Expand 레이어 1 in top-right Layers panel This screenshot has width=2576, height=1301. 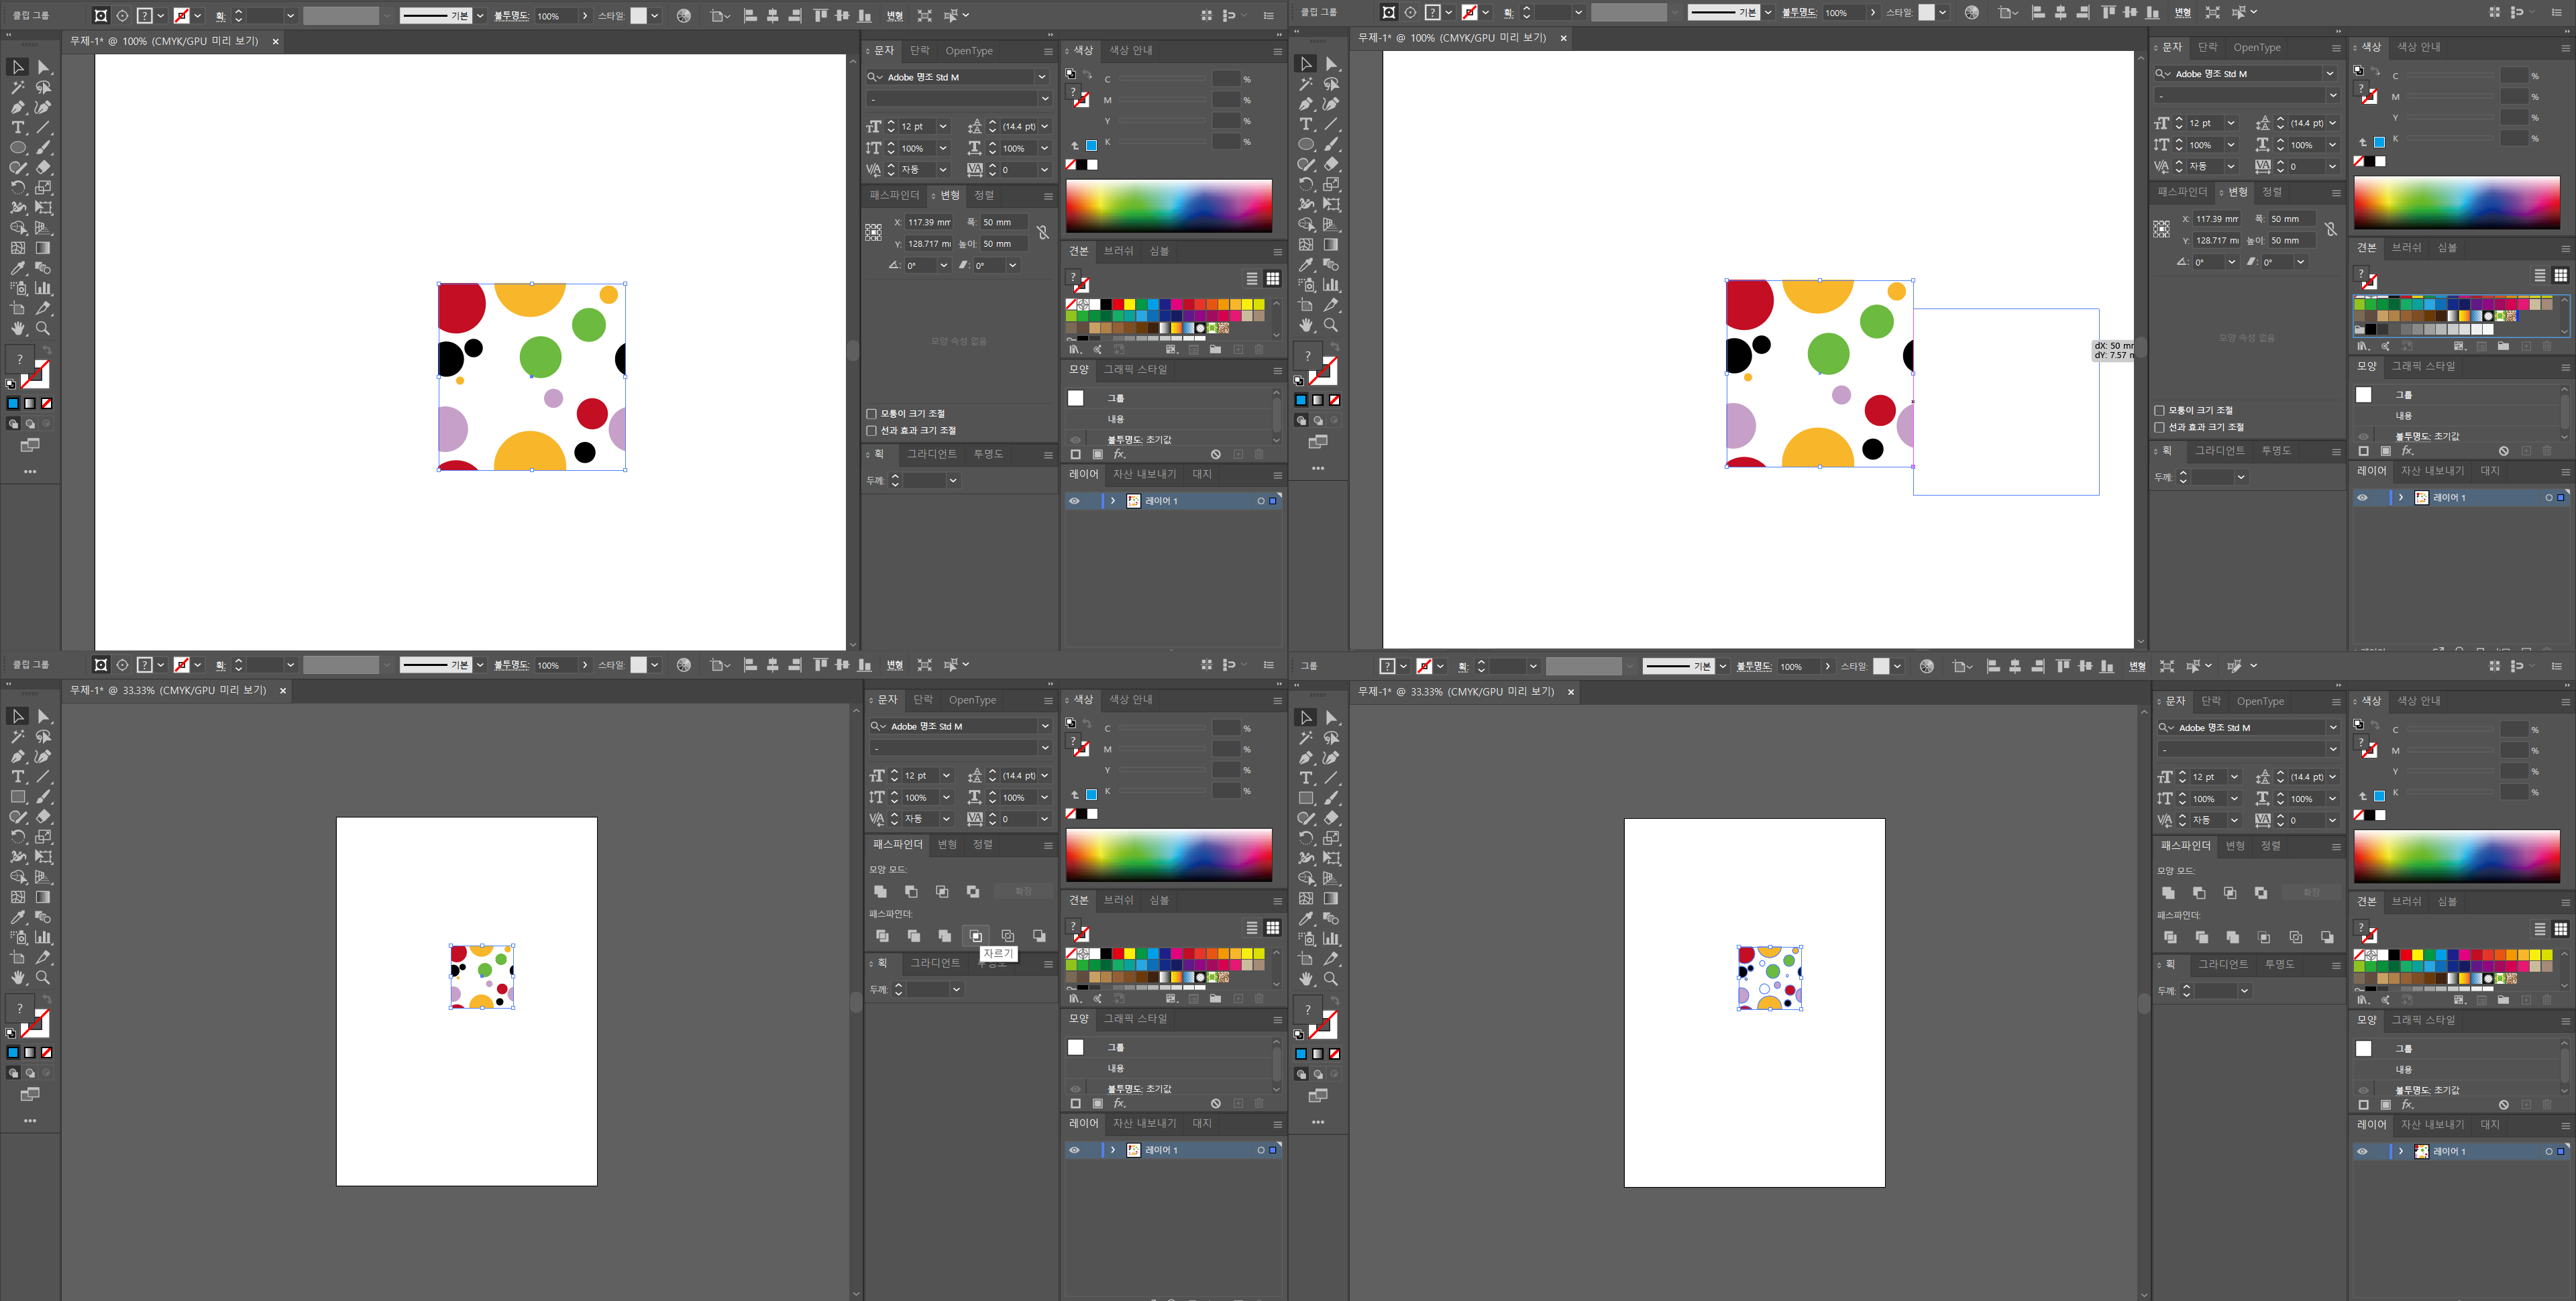click(2400, 497)
